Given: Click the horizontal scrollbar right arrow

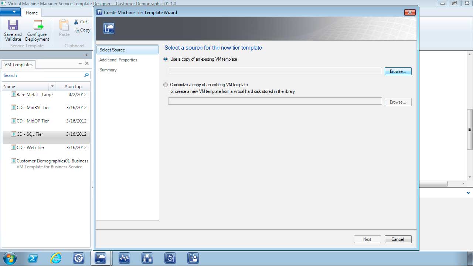Looking at the screenshot, I should [463, 183].
